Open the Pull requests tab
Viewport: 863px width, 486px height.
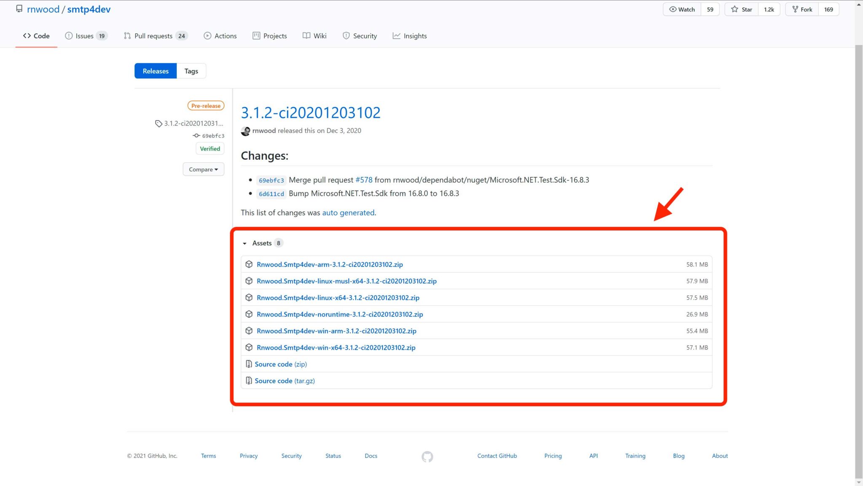154,36
